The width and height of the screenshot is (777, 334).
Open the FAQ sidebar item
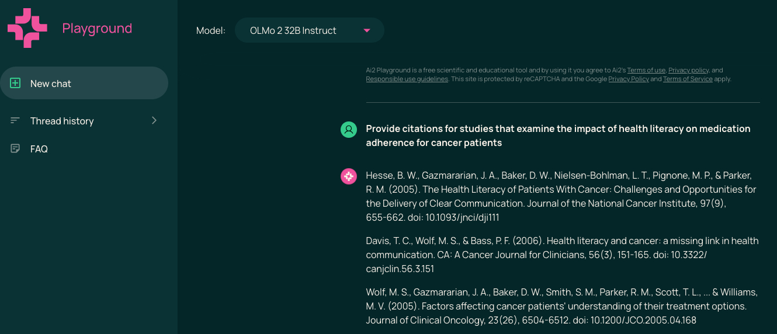[x=39, y=149]
